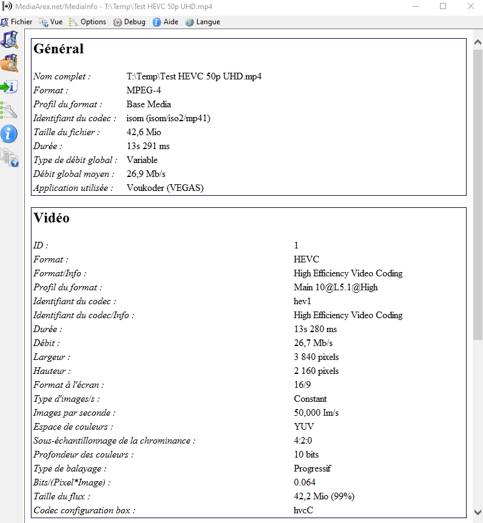
Task: Click the Vidéo section heading
Action: (x=52, y=218)
